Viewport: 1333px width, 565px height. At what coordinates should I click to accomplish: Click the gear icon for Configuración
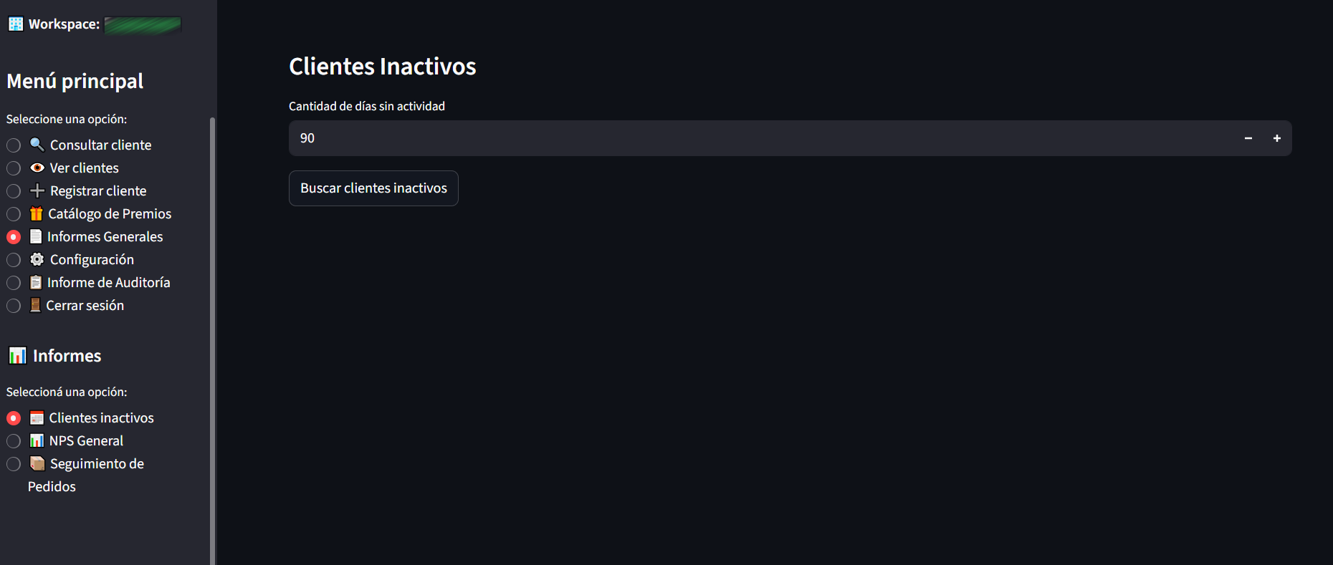[37, 259]
